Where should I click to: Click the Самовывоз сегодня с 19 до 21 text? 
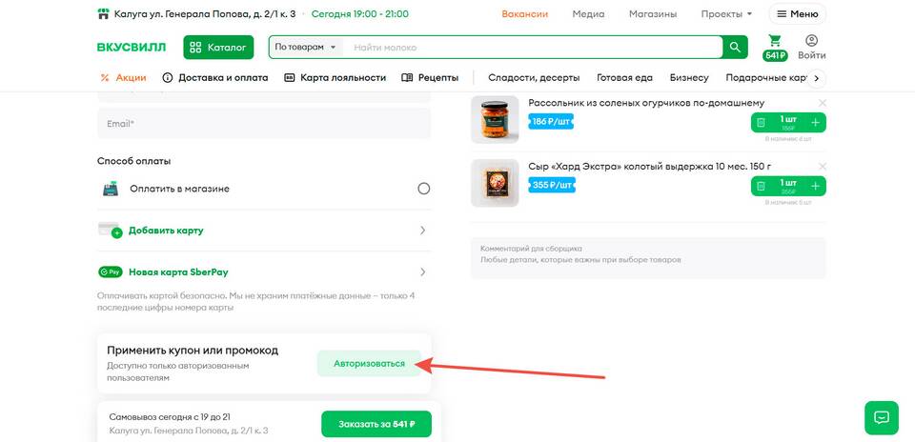pyautogui.click(x=170, y=417)
